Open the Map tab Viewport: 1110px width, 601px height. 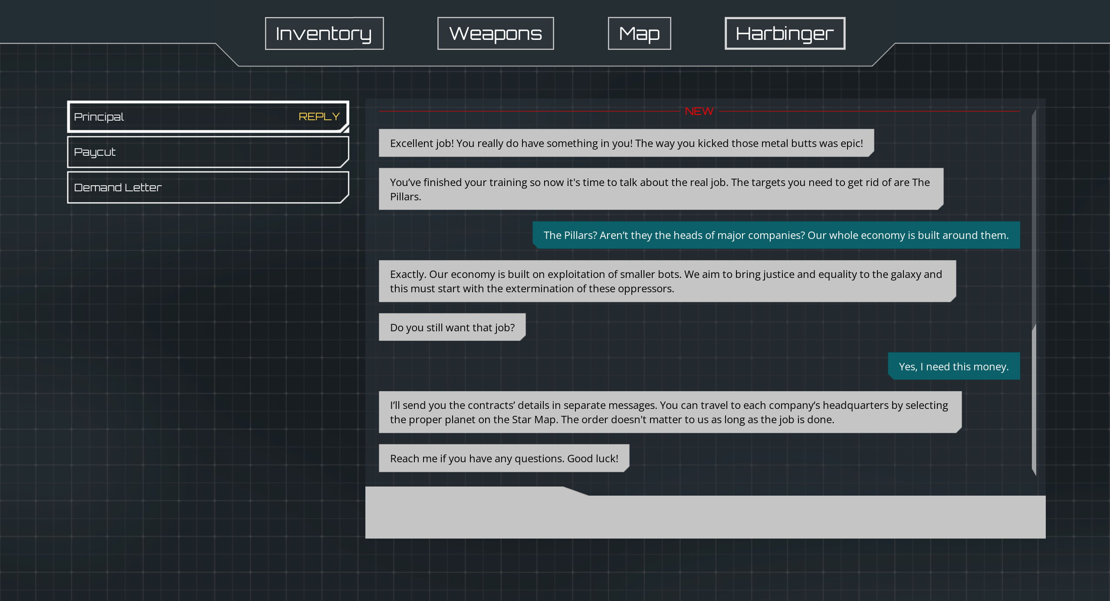[638, 33]
